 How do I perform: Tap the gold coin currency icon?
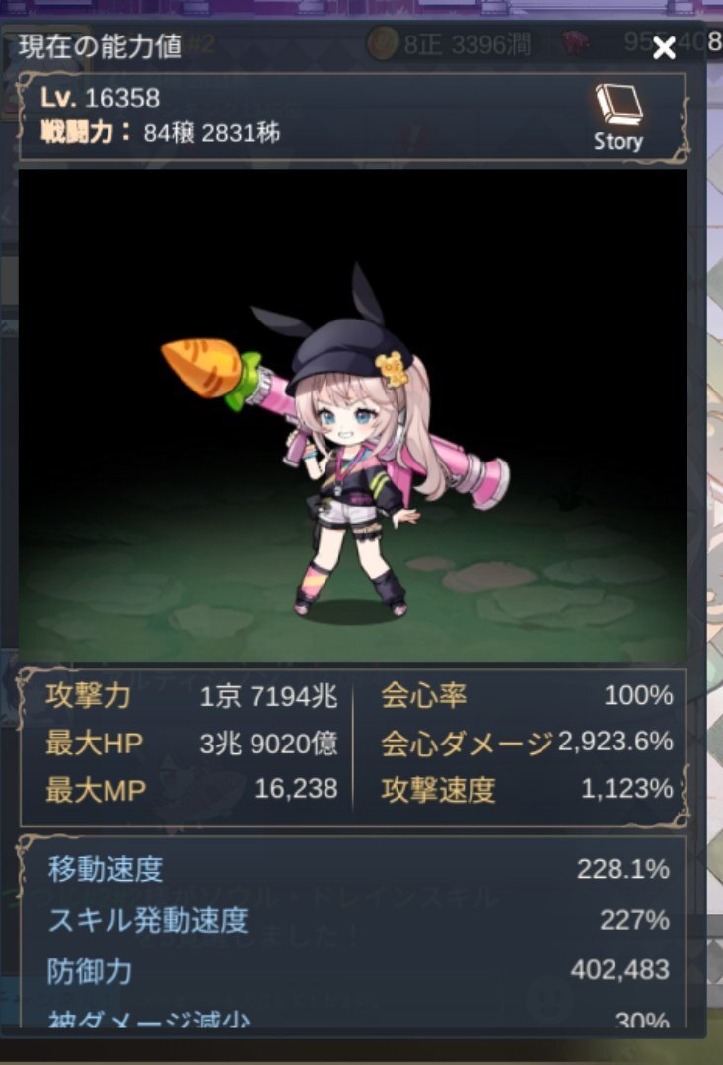pyautogui.click(x=382, y=44)
